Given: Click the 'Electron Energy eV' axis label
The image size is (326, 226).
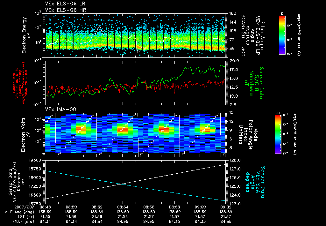Looking at the screenshot, I should coord(25,35).
